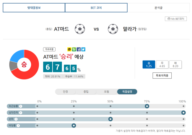Click info icon beside 순위

click(16, 119)
